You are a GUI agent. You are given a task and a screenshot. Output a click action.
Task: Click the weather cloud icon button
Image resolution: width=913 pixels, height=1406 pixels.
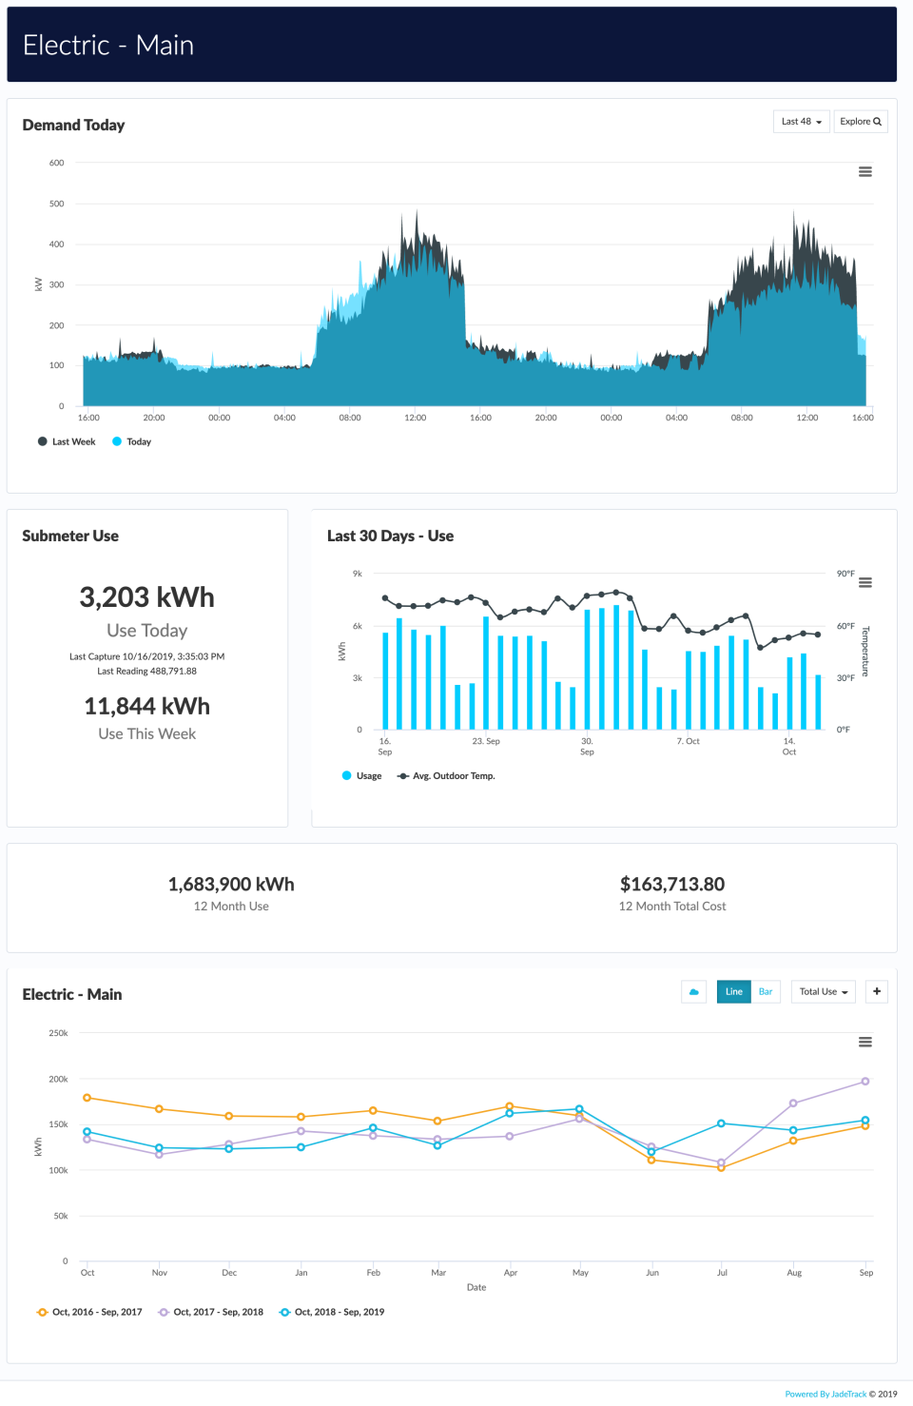[x=694, y=992]
